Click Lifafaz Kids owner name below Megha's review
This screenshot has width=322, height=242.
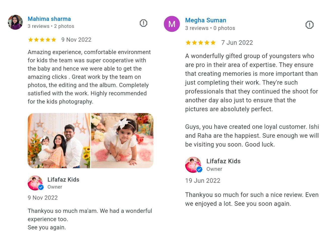223,161
